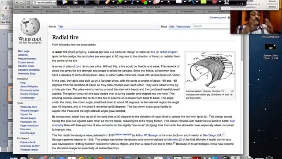Click the Restart button in update notification

[x=272, y=7]
